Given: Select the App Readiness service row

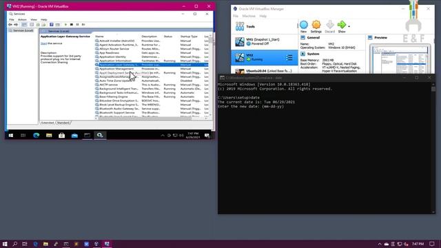Looking at the screenshot, I should [152, 52].
